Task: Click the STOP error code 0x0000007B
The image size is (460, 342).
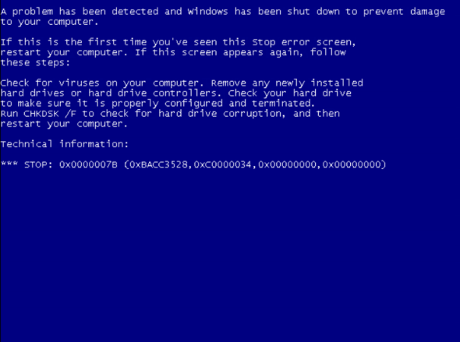Action: (88, 164)
